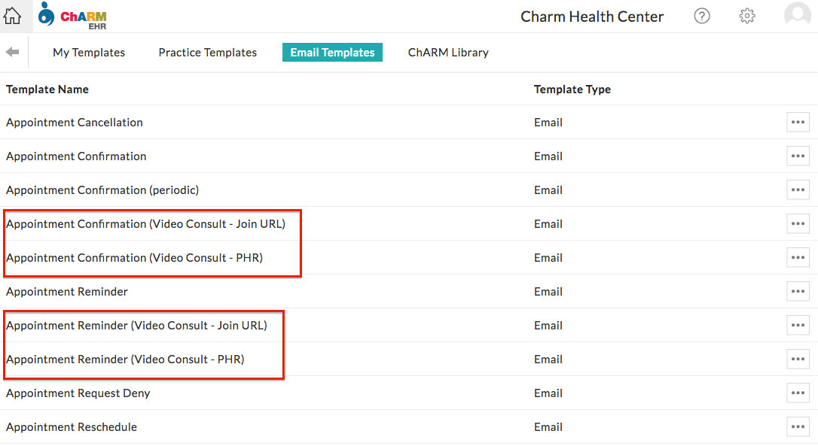Click the profile avatar icon
818x446 pixels.
point(796,14)
